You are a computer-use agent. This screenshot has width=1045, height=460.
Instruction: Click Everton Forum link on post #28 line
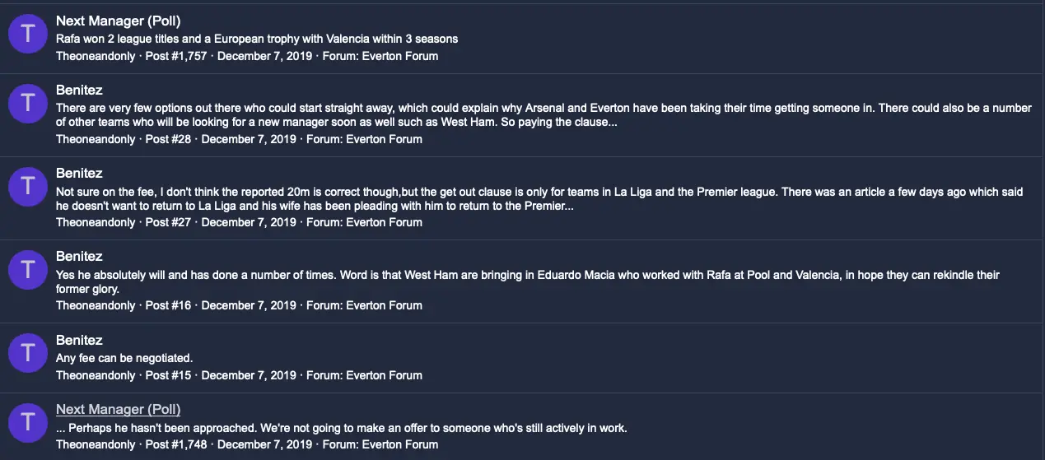pyautogui.click(x=385, y=139)
